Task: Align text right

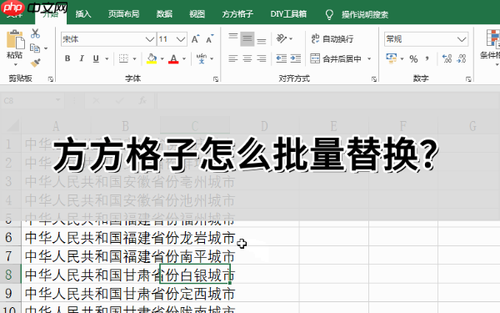Action: (262, 58)
